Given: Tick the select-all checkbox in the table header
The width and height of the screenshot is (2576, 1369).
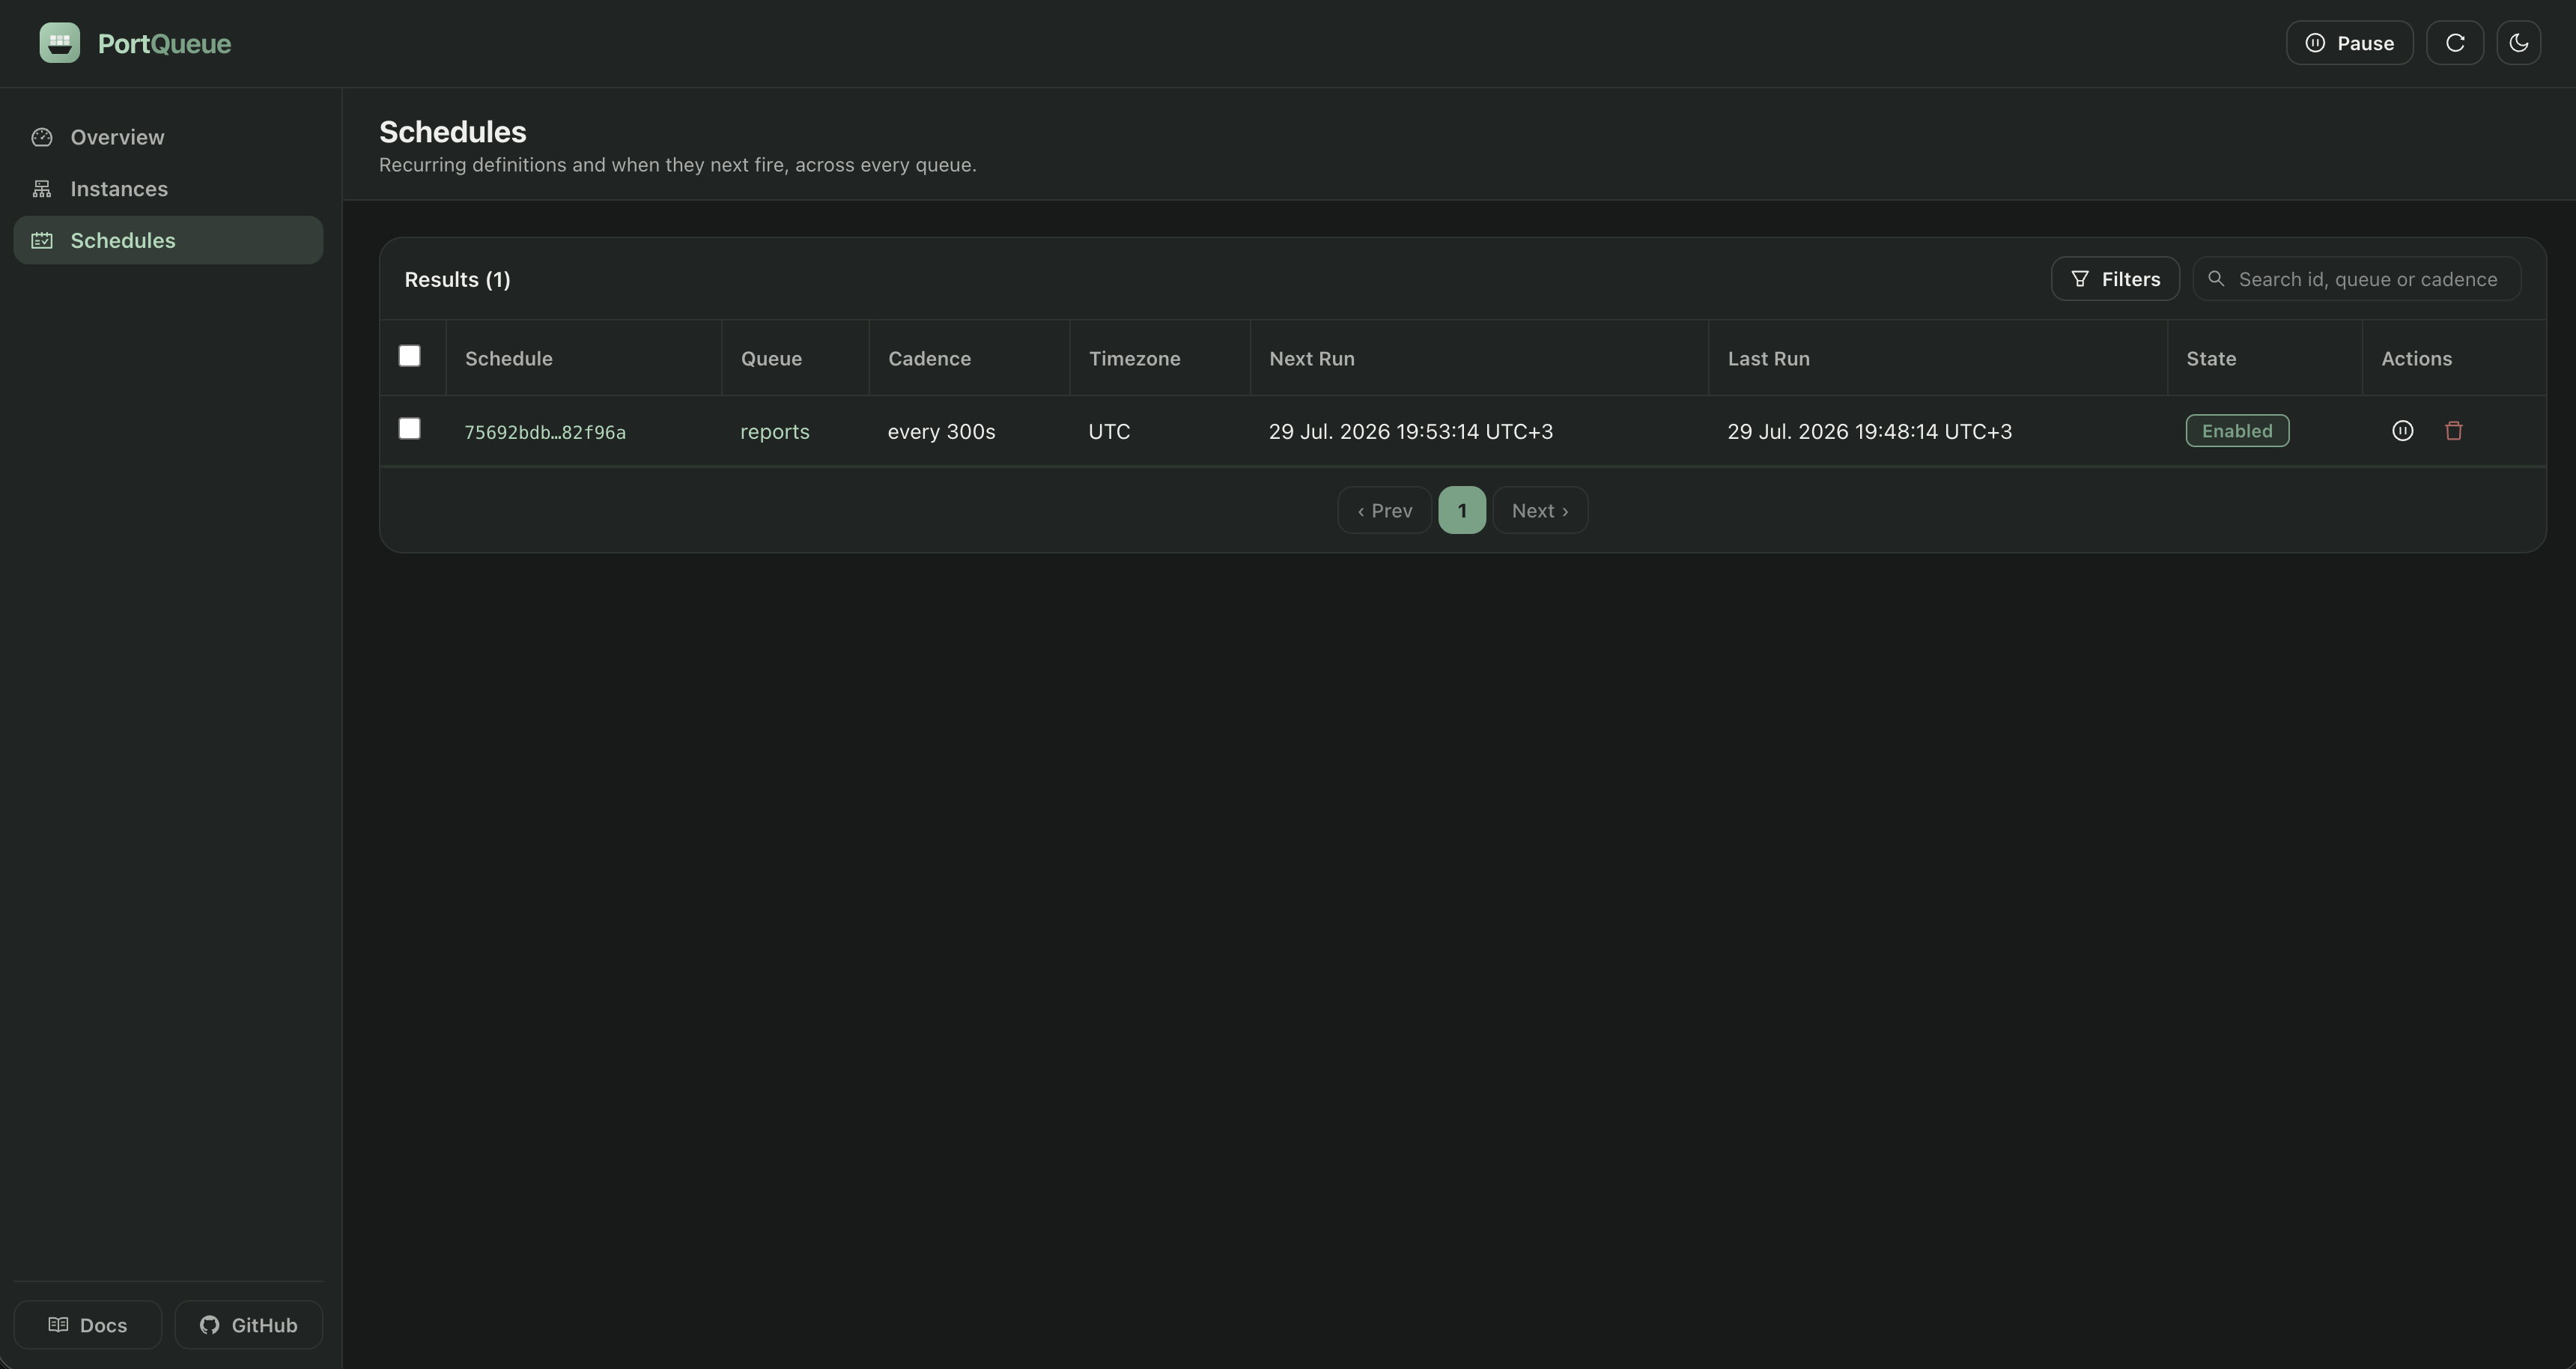Looking at the screenshot, I should (409, 356).
